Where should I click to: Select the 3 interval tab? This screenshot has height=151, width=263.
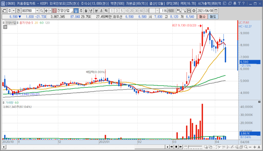[x=116, y=11]
